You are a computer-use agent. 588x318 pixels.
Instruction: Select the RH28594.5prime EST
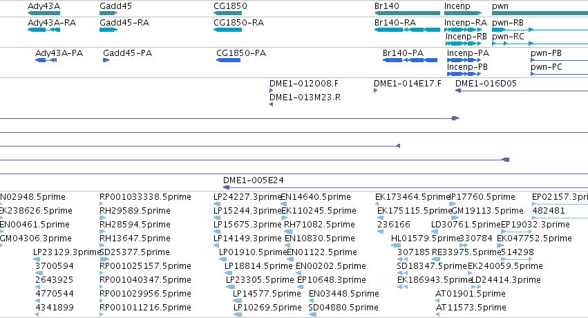135,225
